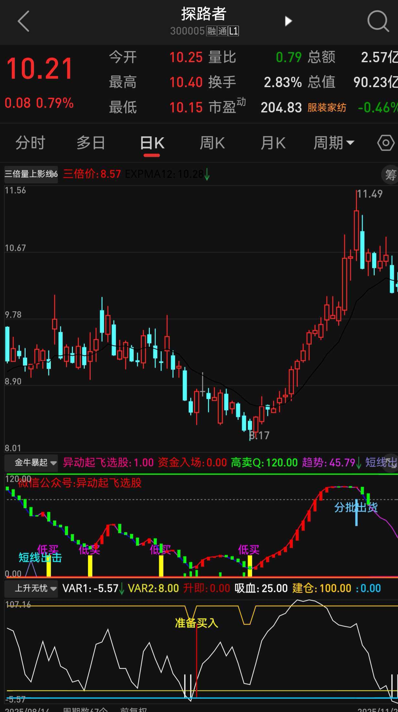Screen dimensions: 398x712
Task: Open chart settings hexagon gear icon
Action: pyautogui.click(x=386, y=143)
